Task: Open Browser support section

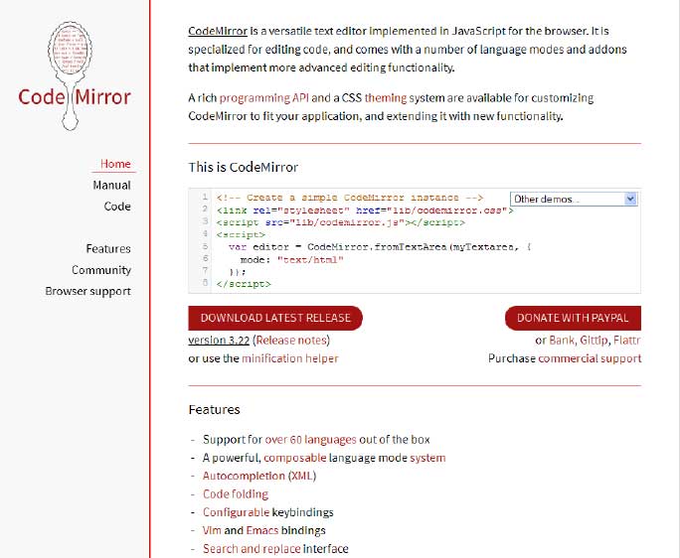Action: 87,291
